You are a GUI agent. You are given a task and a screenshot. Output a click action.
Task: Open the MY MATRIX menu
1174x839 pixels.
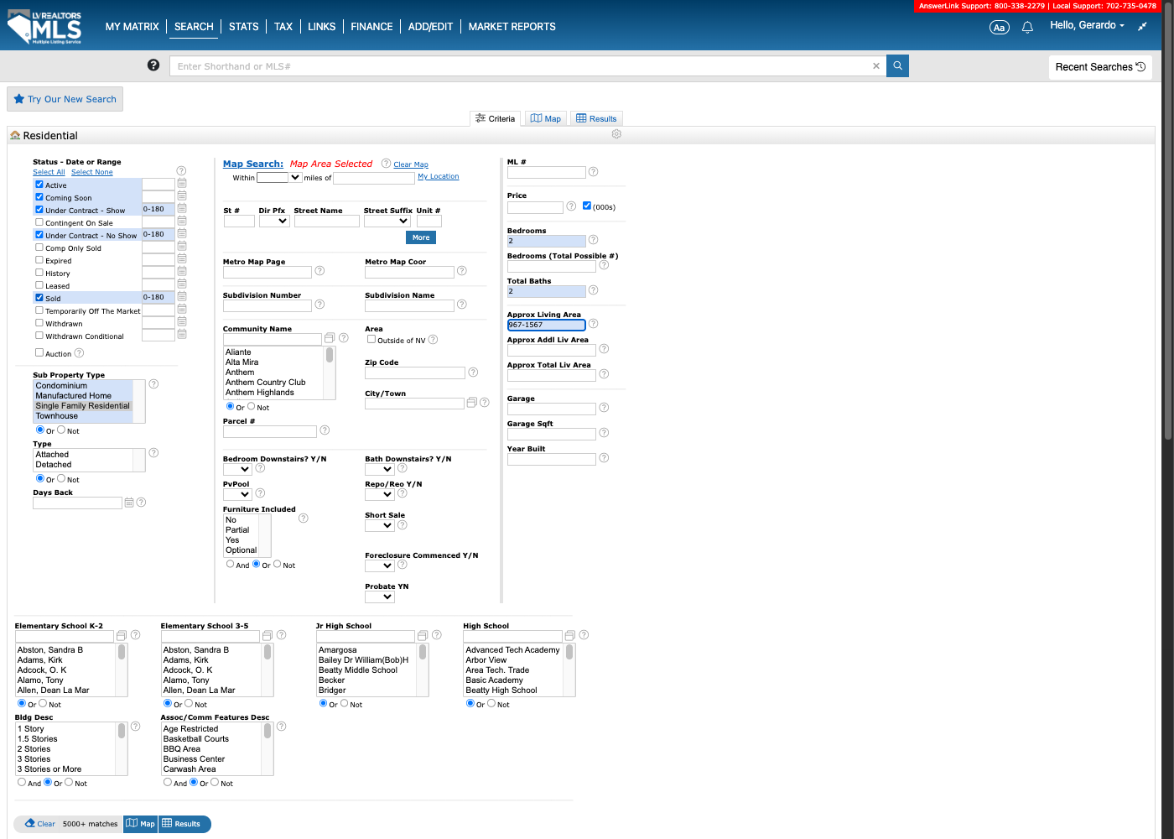pyautogui.click(x=132, y=27)
